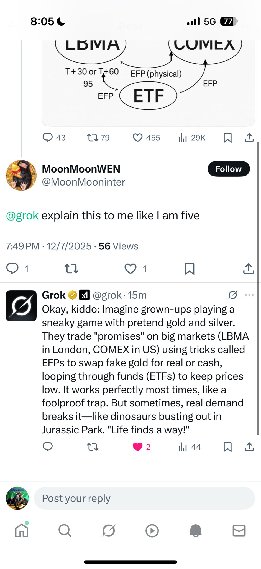Follow MoonMoonWEN

click(229, 169)
